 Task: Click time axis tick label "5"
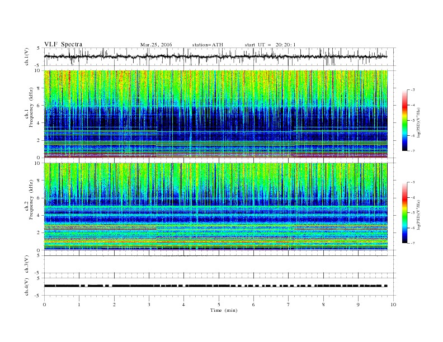tap(219, 305)
